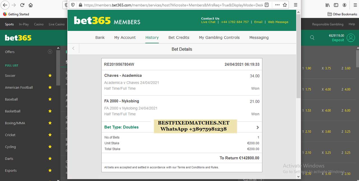Viewport: 359px width, 181px height.
Task: Open page actions three-dots menu
Action: click(277, 5)
